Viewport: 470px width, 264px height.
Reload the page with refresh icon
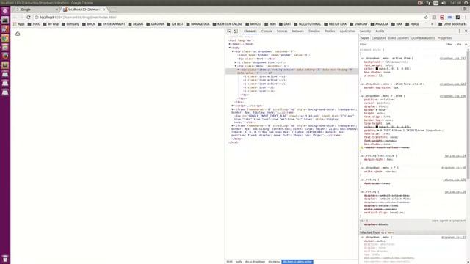point(29,18)
